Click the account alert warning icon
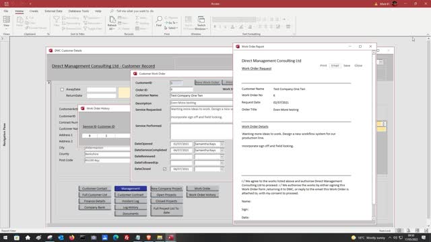Viewport: 431px width, 242px height. [x=376, y=4]
